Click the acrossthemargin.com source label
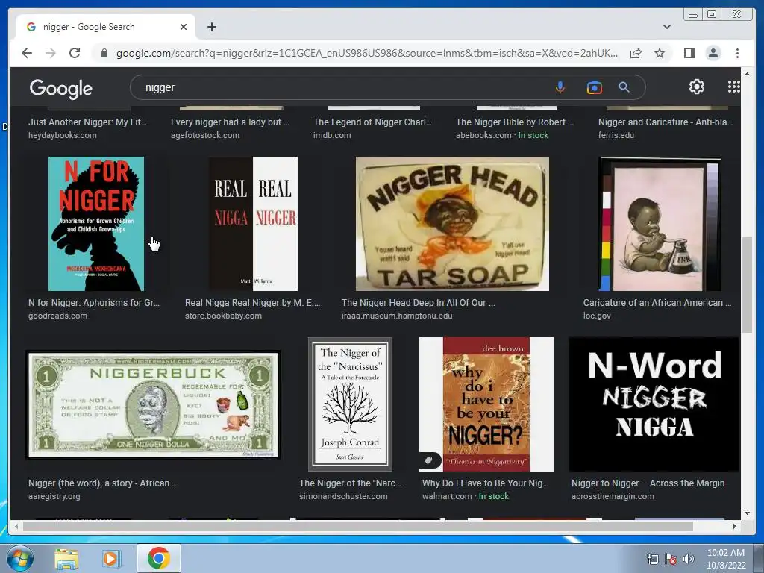 (613, 496)
